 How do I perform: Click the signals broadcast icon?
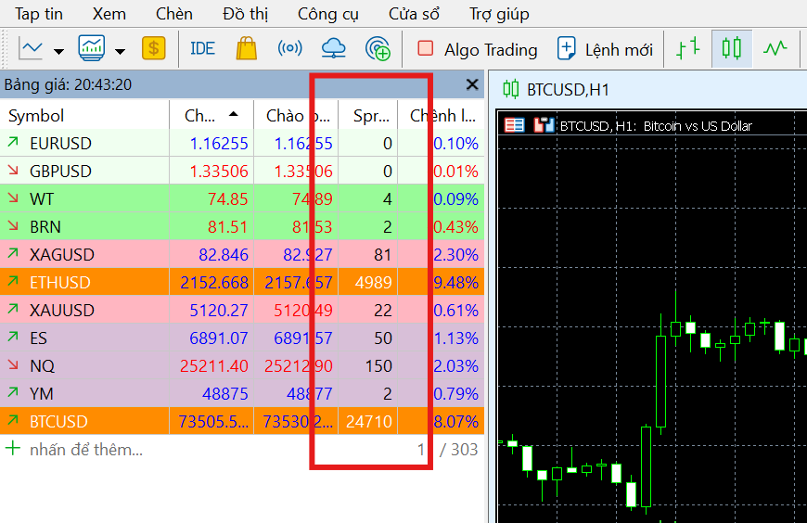pyautogui.click(x=289, y=48)
